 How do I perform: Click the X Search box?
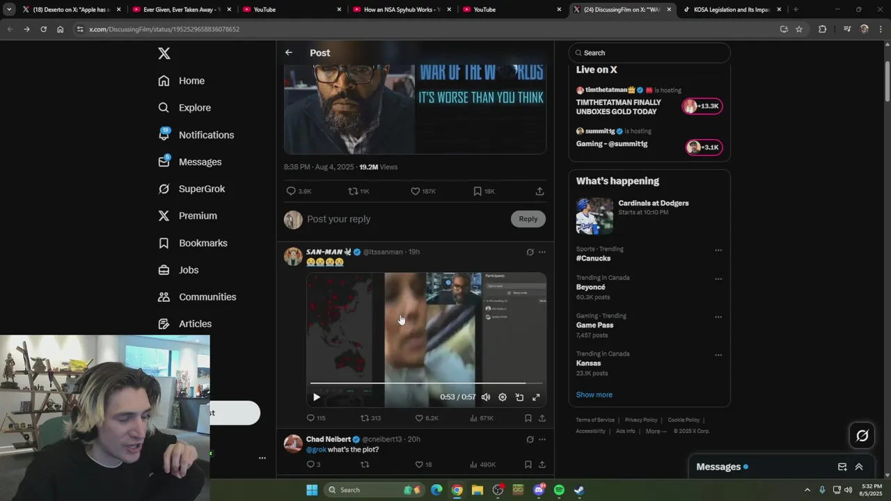(649, 53)
